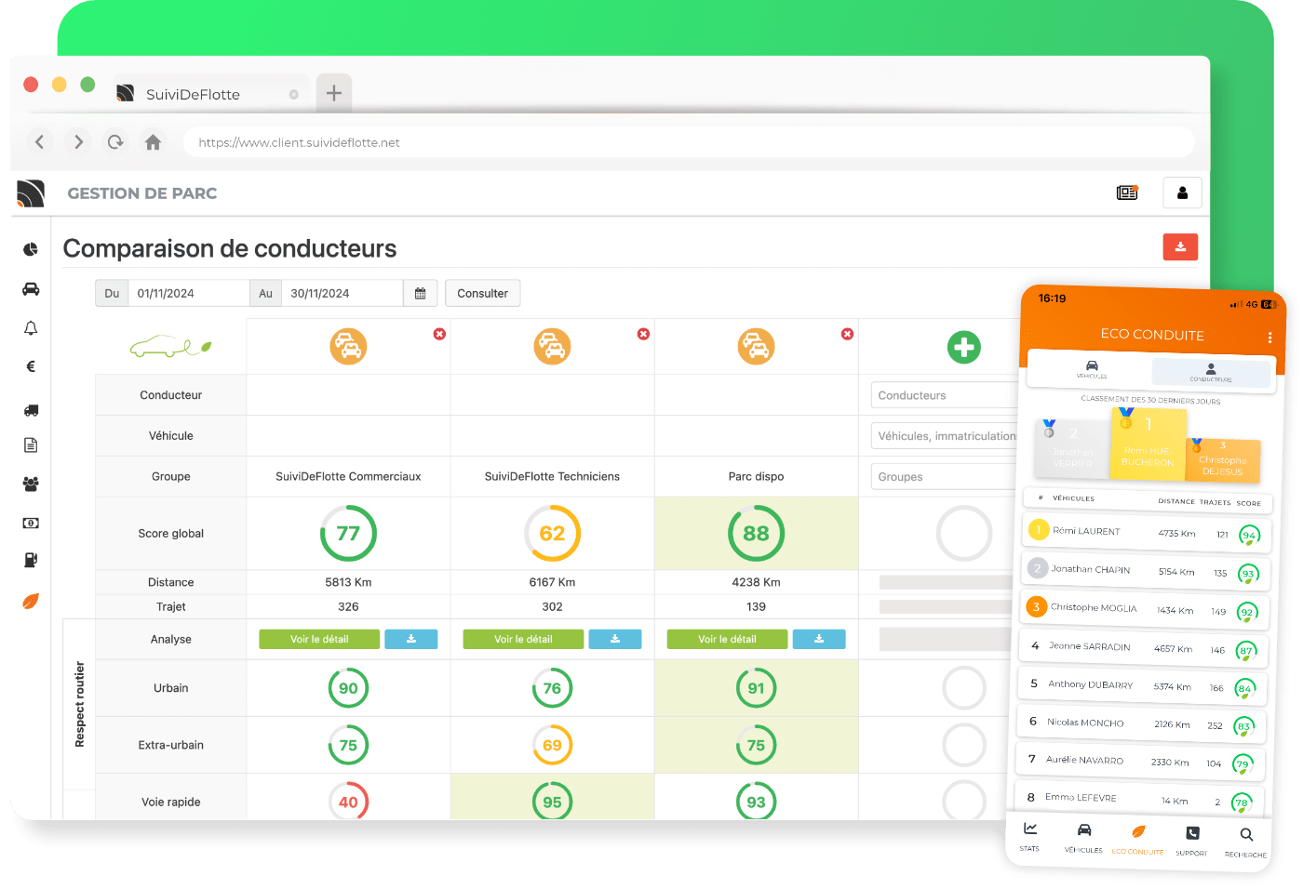This screenshot has height=889, width=1303.
Task: Click the news feed icon in header
Action: (1127, 193)
